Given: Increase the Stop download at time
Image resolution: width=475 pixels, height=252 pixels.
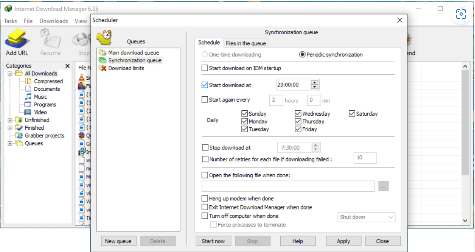Looking at the screenshot, I should coord(315,145).
